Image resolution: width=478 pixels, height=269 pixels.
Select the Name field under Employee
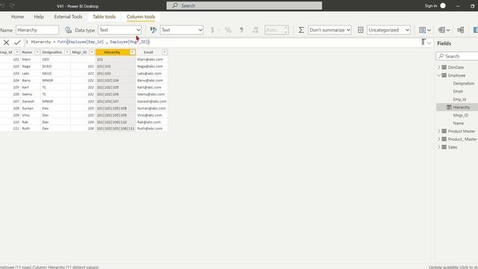[458, 123]
